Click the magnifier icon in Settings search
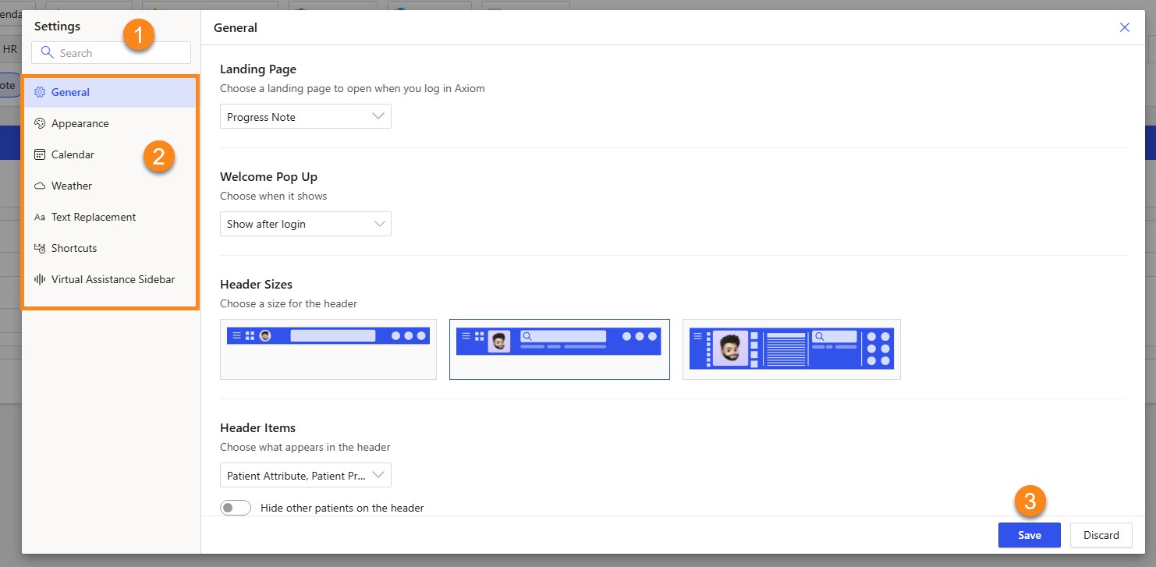The width and height of the screenshot is (1156, 567). tap(48, 53)
